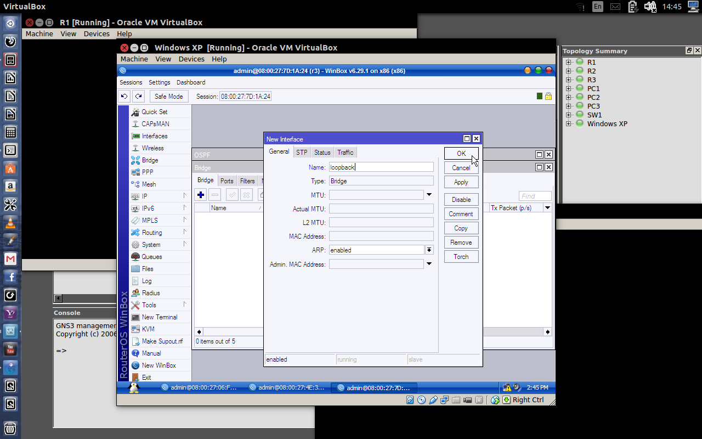Open Wireless menu in WinBox
This screenshot has width=702, height=439.
[x=152, y=148]
